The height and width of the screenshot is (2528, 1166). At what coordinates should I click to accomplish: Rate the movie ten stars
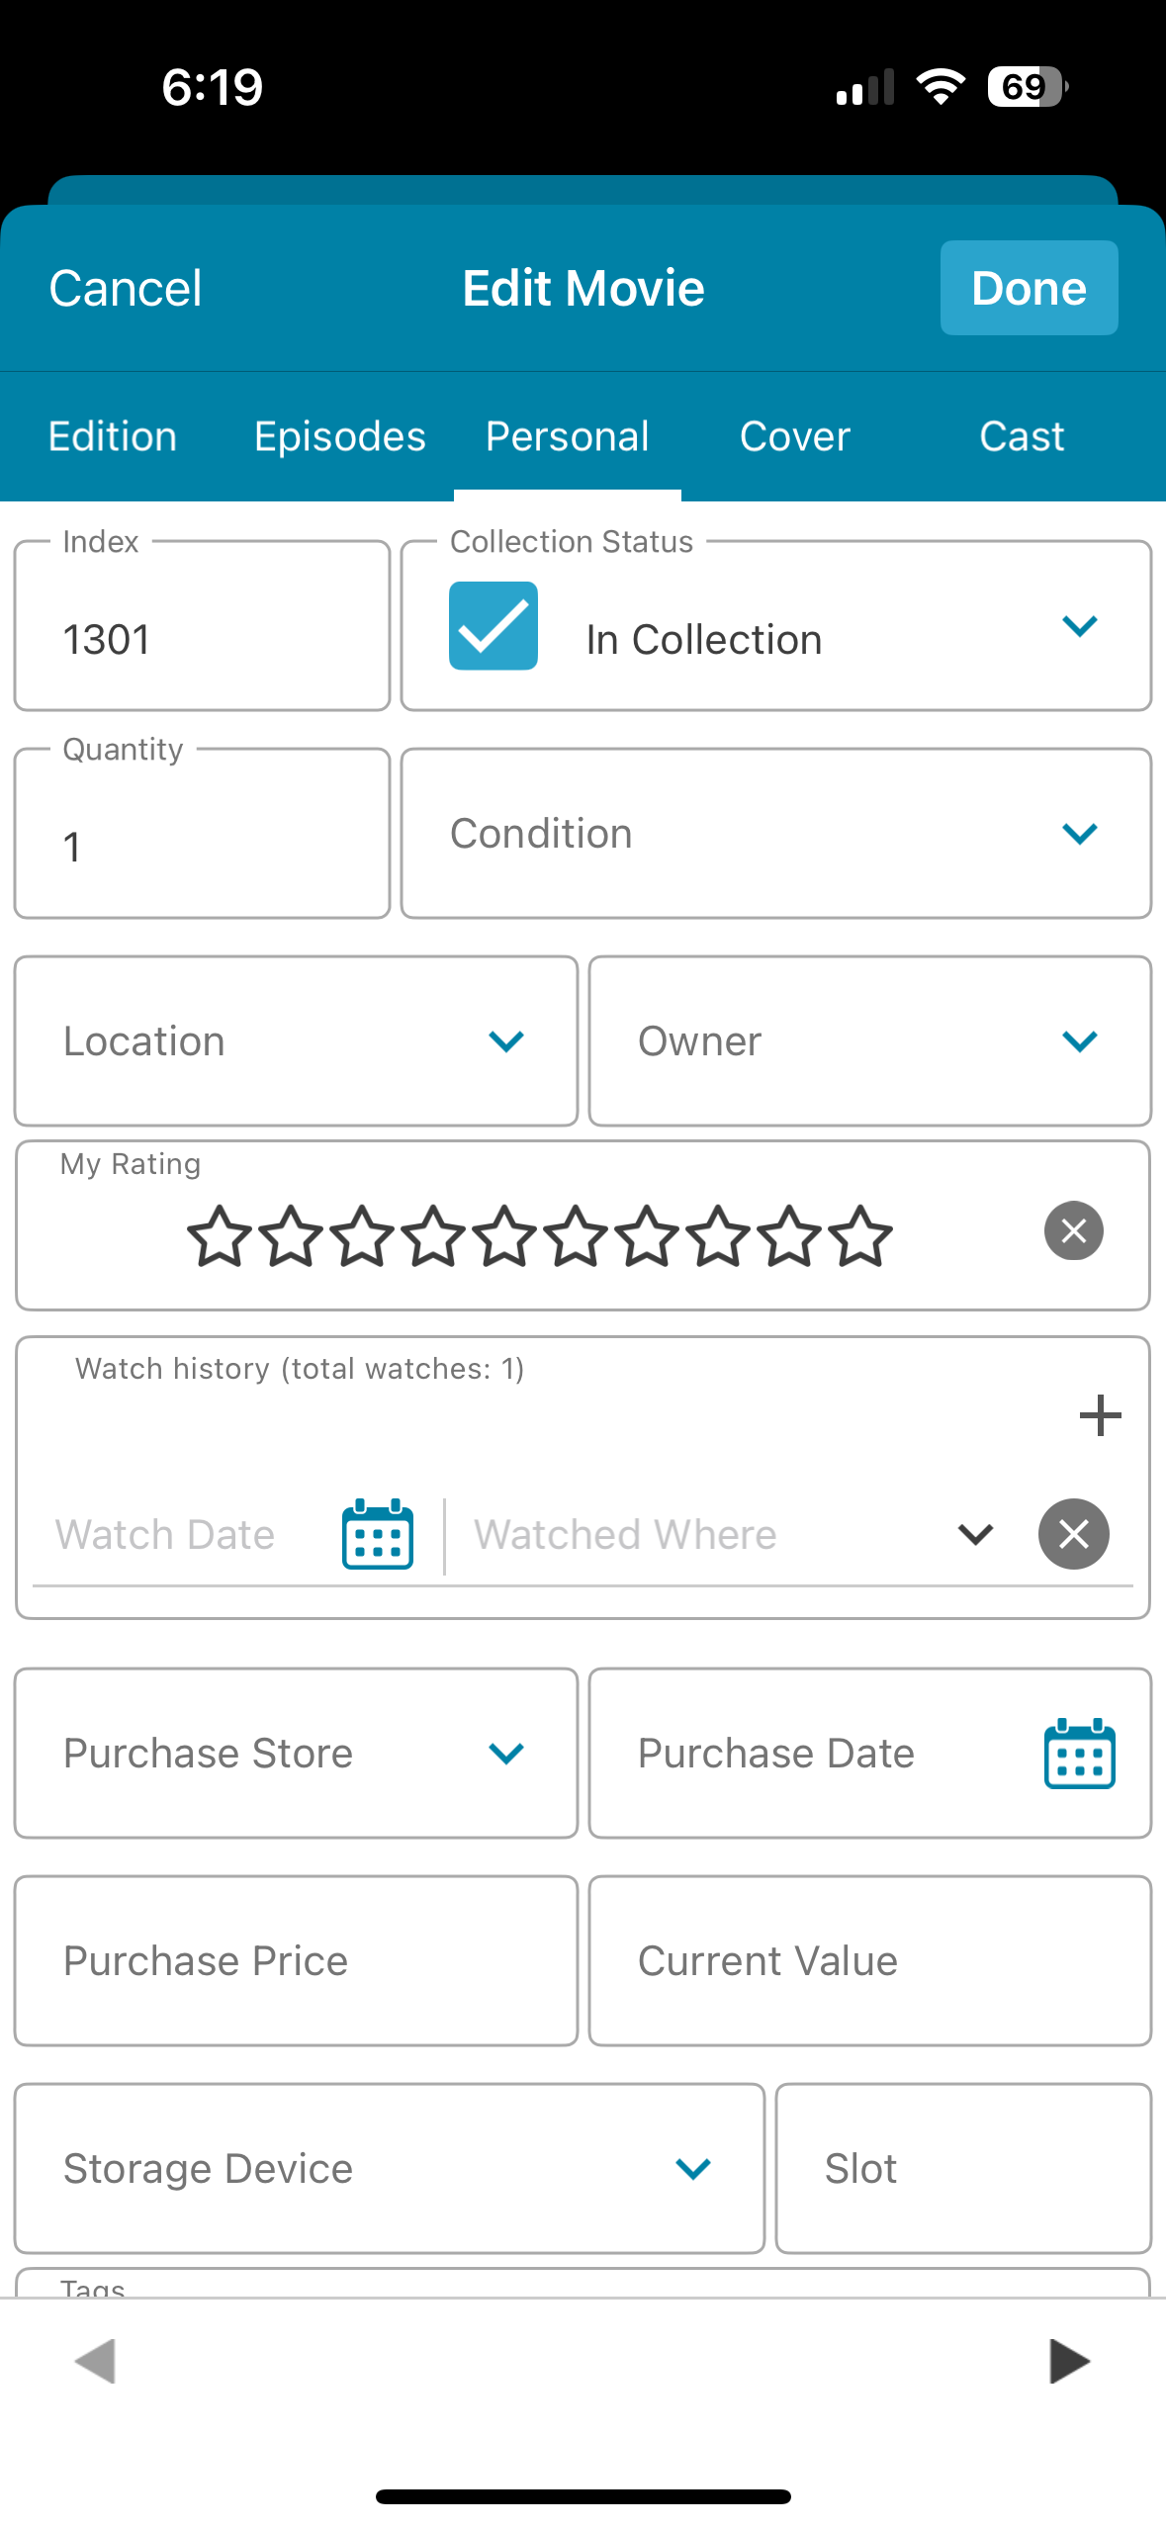860,1235
